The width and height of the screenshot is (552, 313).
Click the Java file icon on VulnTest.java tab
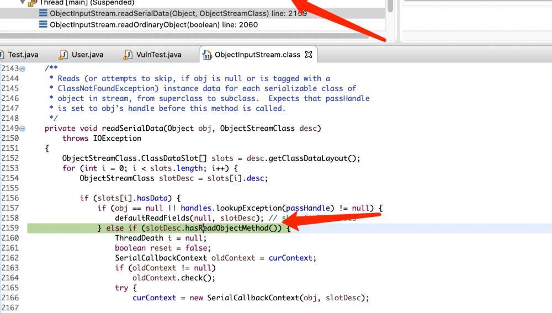tap(128, 55)
